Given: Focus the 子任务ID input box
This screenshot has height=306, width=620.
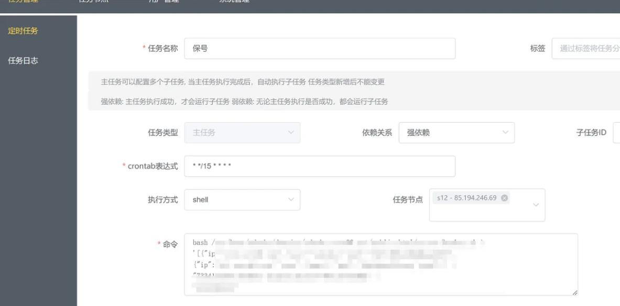Looking at the screenshot, I should [x=616, y=133].
